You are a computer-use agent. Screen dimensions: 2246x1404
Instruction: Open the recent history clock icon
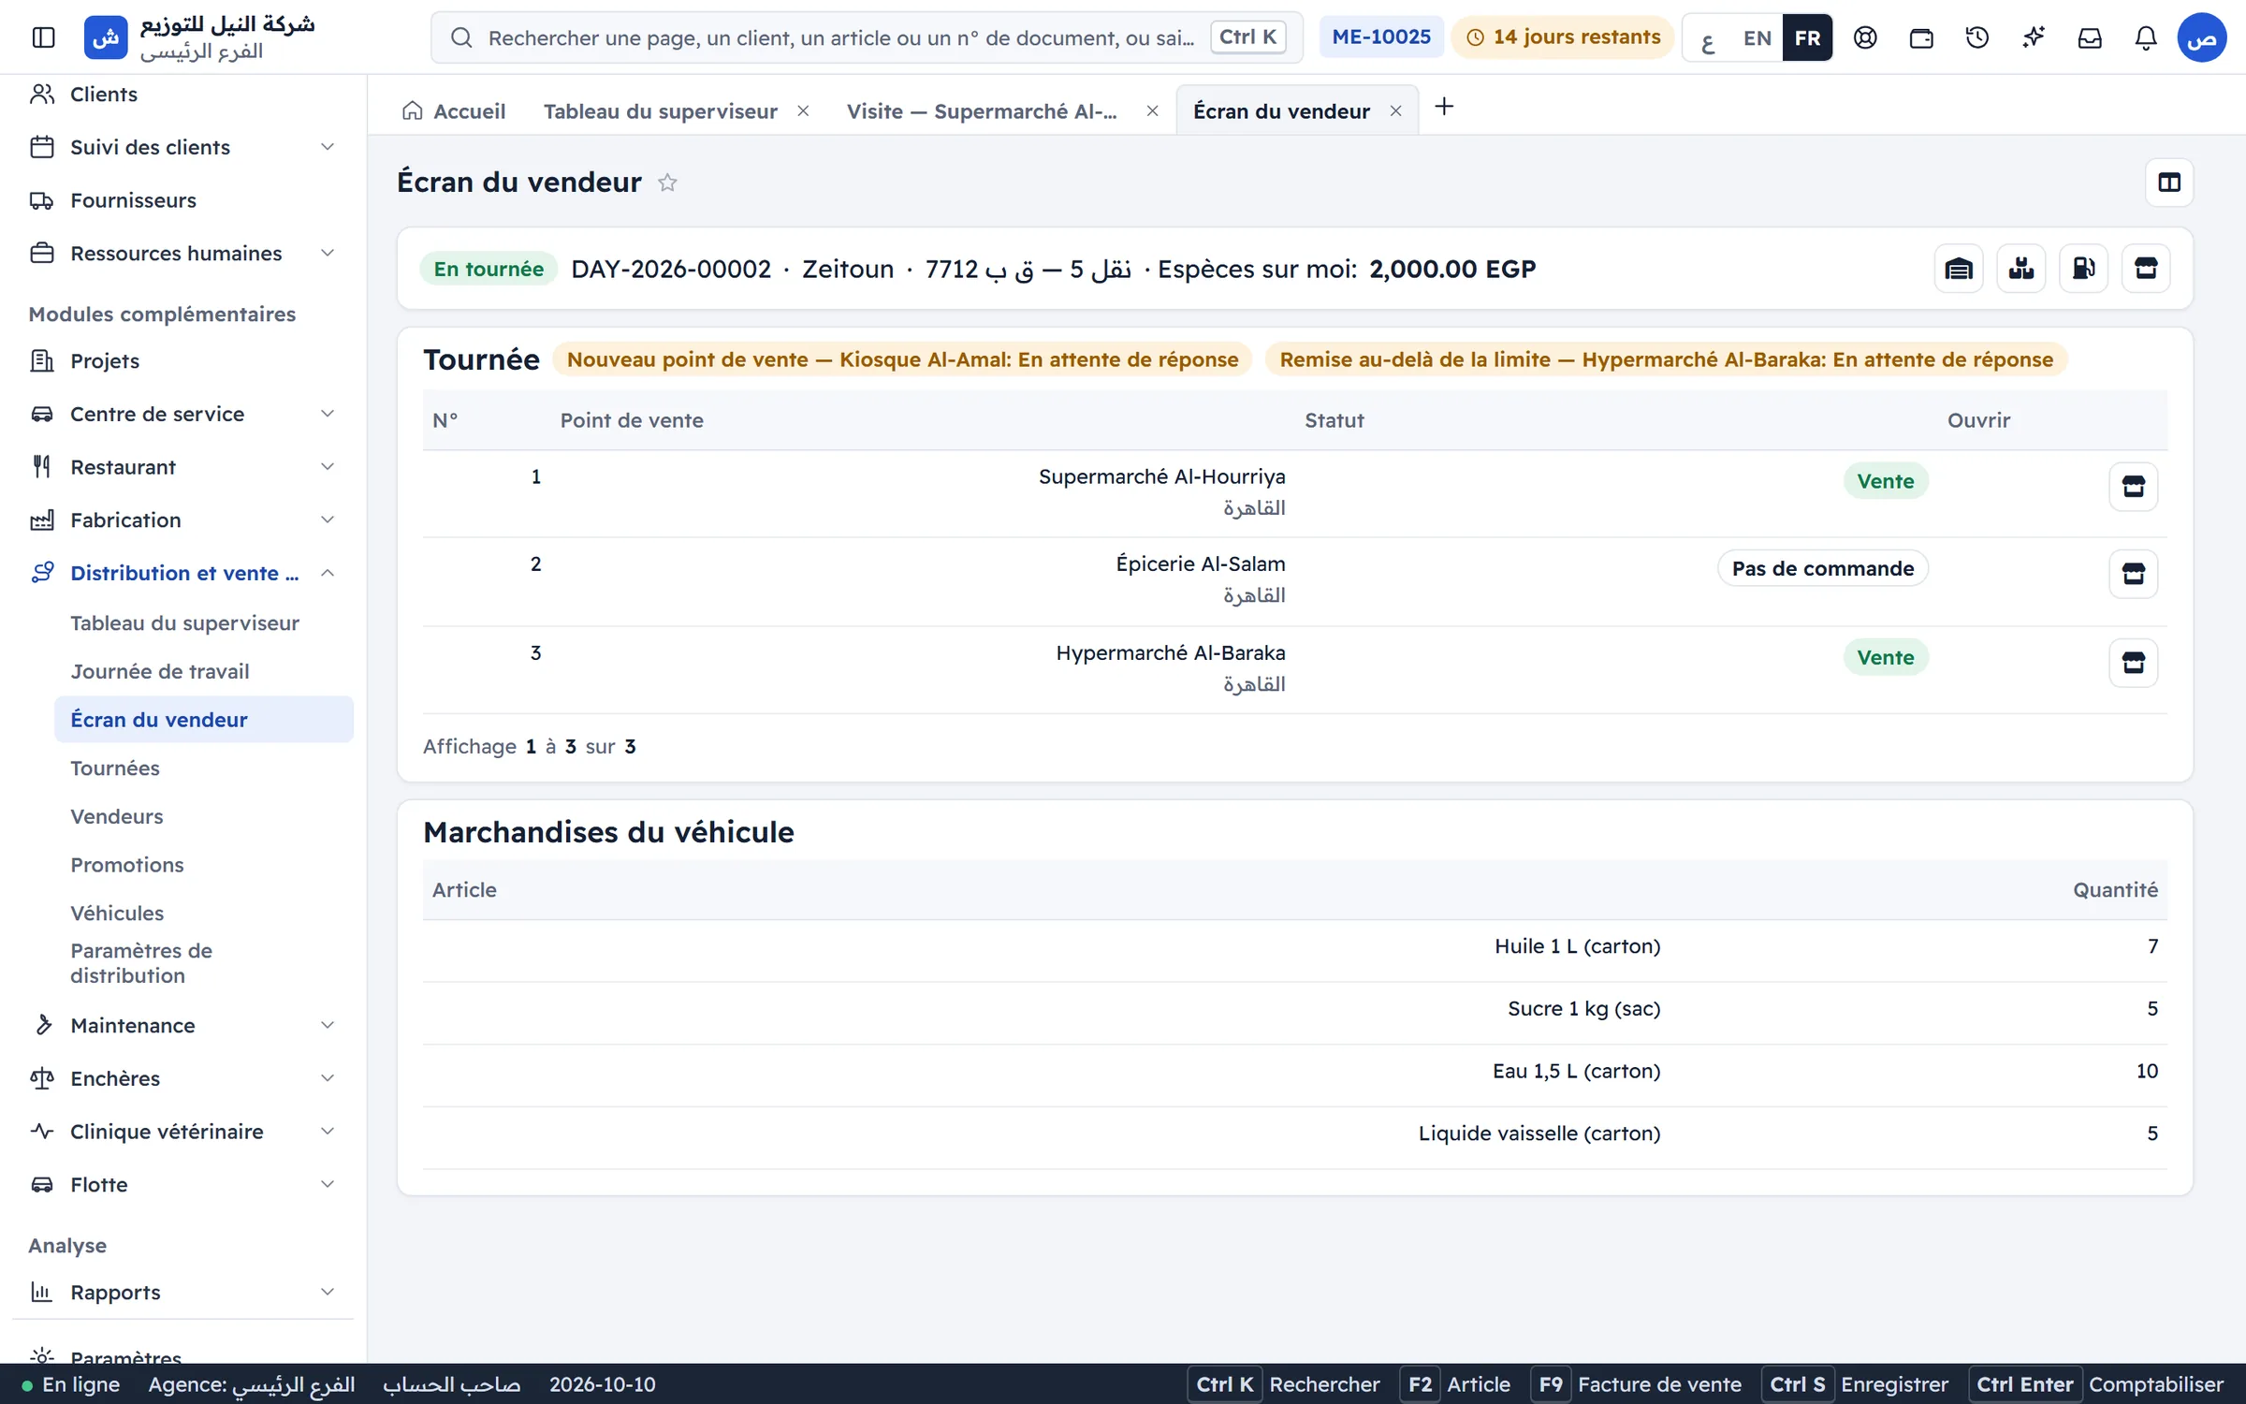(x=1977, y=37)
